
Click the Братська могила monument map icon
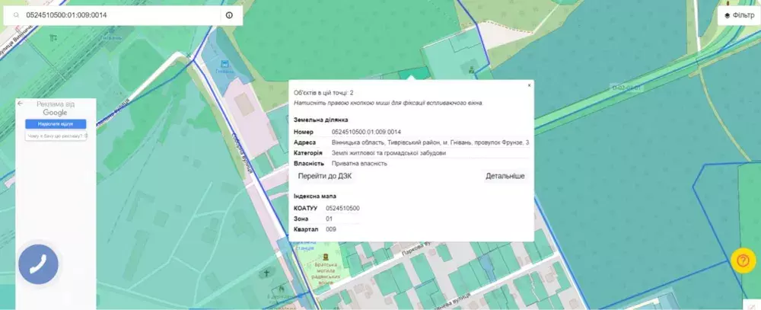pyautogui.click(x=326, y=257)
